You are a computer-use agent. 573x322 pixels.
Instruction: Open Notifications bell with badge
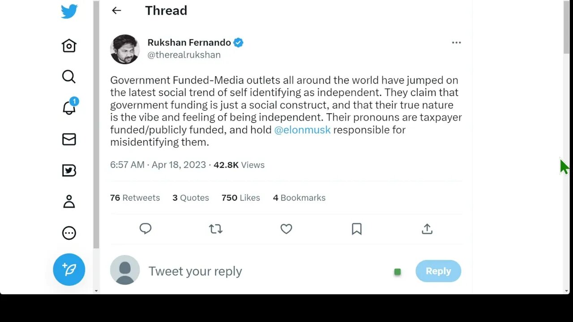point(69,108)
